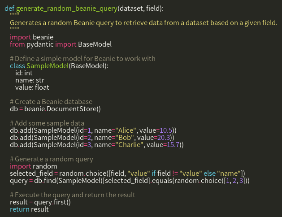Click the 'value: float' field line
The width and height of the screenshot is (282, 217).
tap(32, 87)
